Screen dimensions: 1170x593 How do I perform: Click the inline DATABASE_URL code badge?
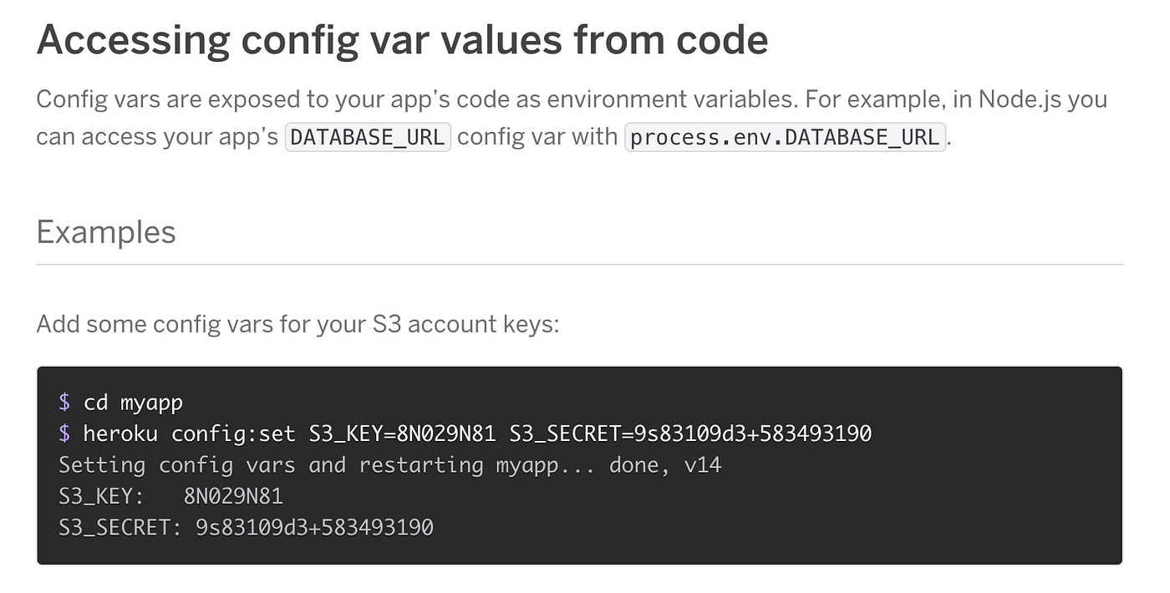coord(368,136)
